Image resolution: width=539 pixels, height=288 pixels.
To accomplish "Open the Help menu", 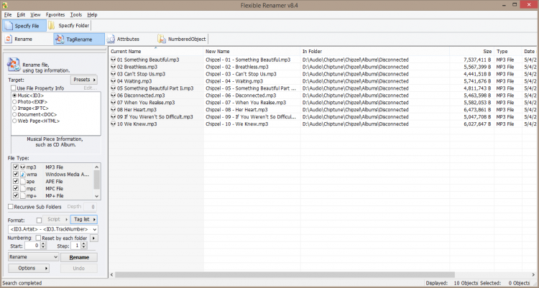I will pyautogui.click(x=92, y=15).
